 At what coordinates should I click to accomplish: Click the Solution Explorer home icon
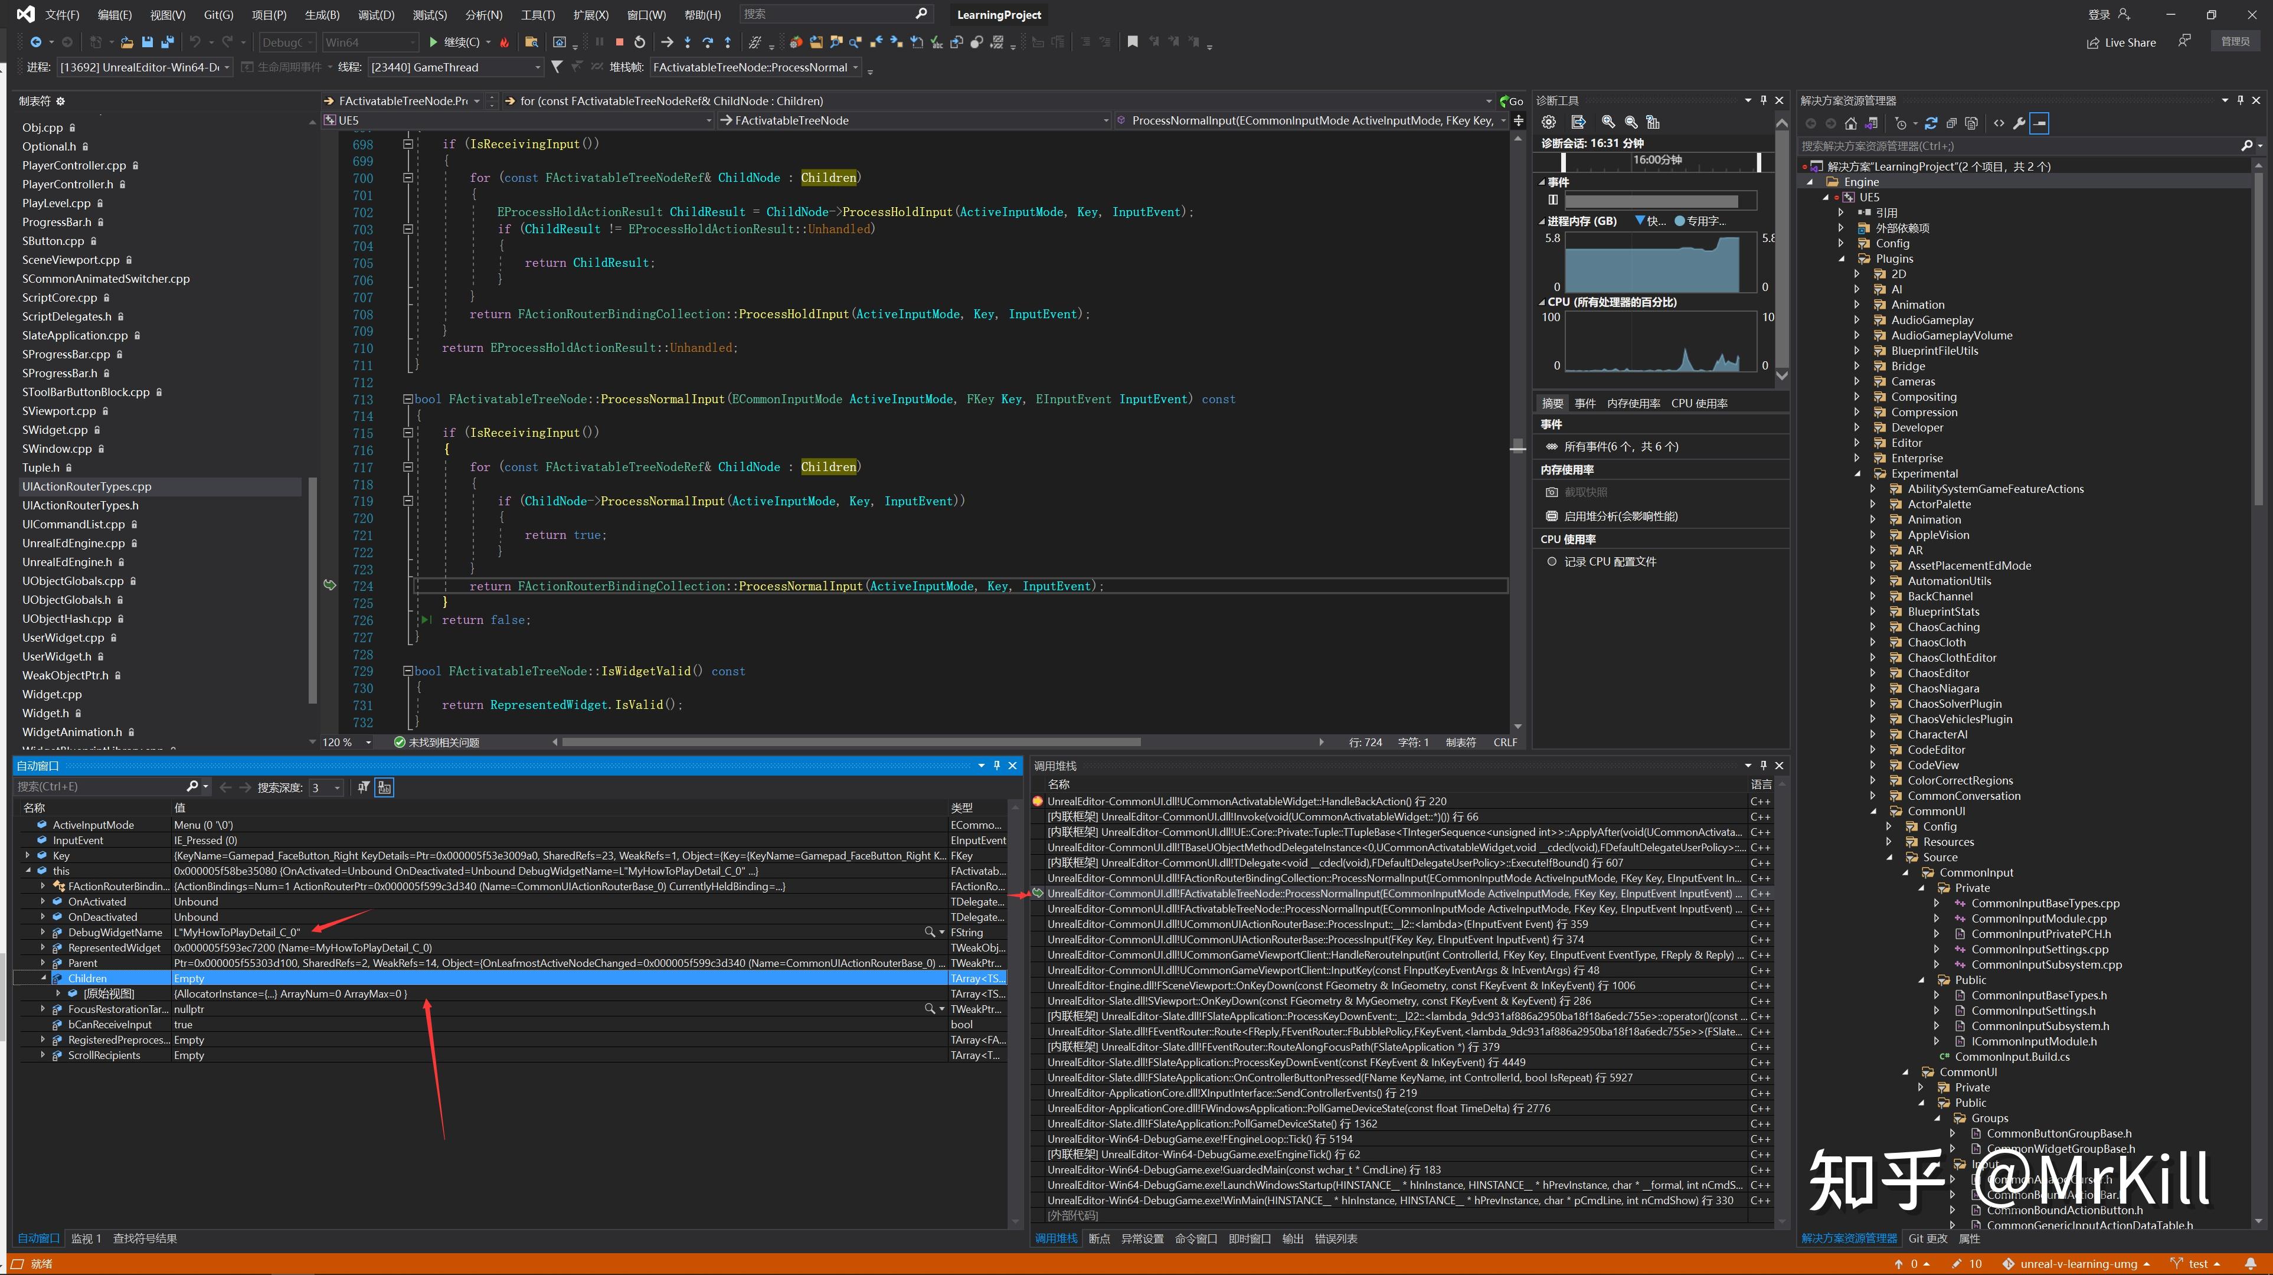[x=1851, y=123]
